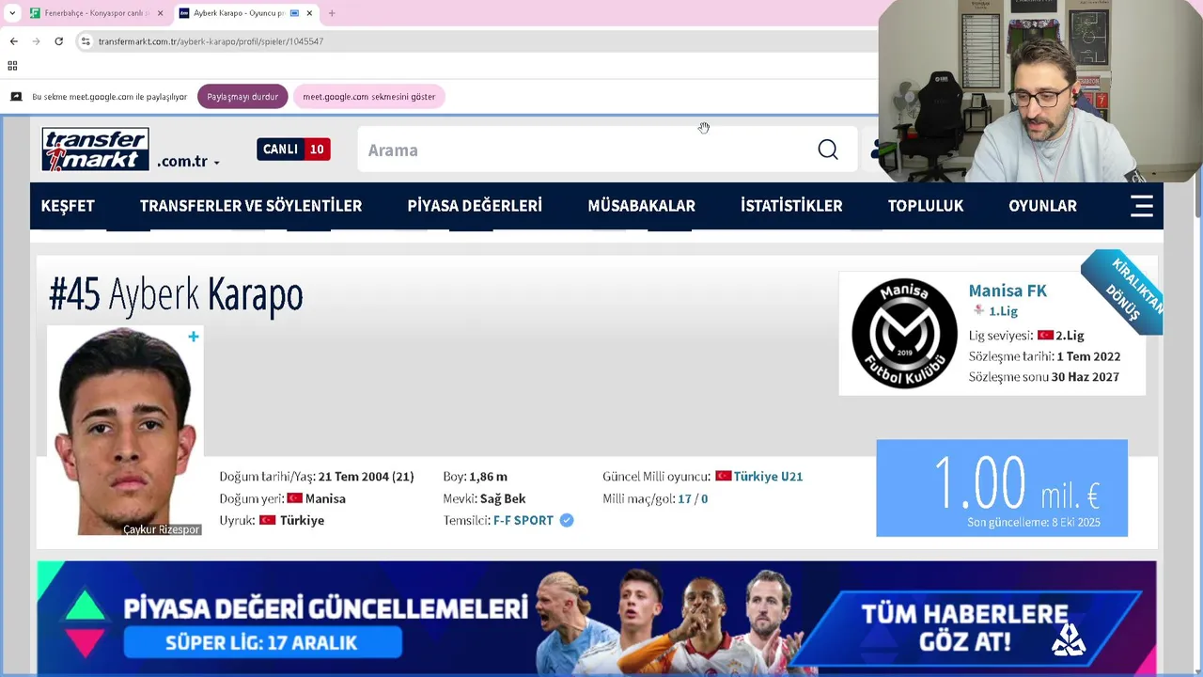Click the Transfermarkt logo
This screenshot has width=1203, height=677.
(95, 150)
